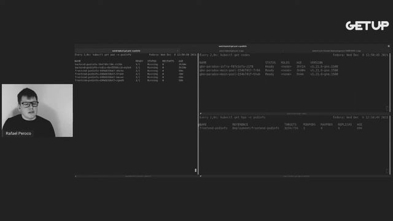Select the ROLES column header in nodes pane
393x221 pixels.
click(285, 63)
